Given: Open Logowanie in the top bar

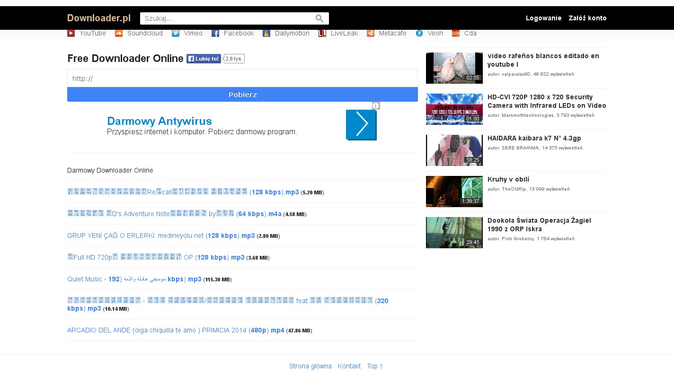Looking at the screenshot, I should tap(543, 18).
